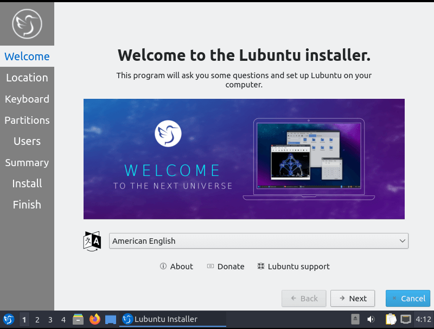Click the Back button
This screenshot has width=434, height=329.
[304, 299]
